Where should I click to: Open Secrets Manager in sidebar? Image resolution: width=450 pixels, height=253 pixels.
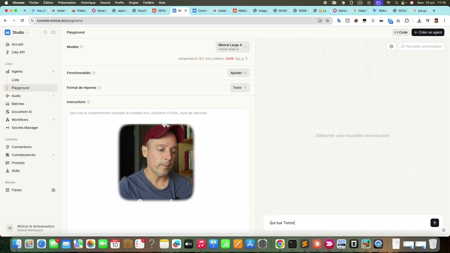click(x=31, y=128)
